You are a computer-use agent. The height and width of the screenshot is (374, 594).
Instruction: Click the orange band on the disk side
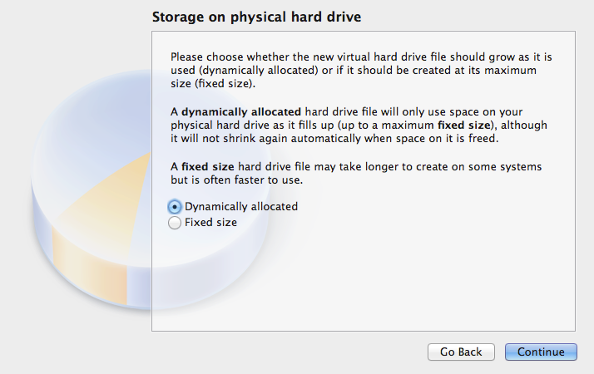tap(89, 265)
